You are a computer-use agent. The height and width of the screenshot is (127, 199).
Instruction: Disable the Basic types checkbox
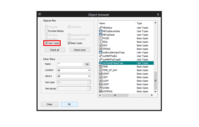(x=69, y=43)
